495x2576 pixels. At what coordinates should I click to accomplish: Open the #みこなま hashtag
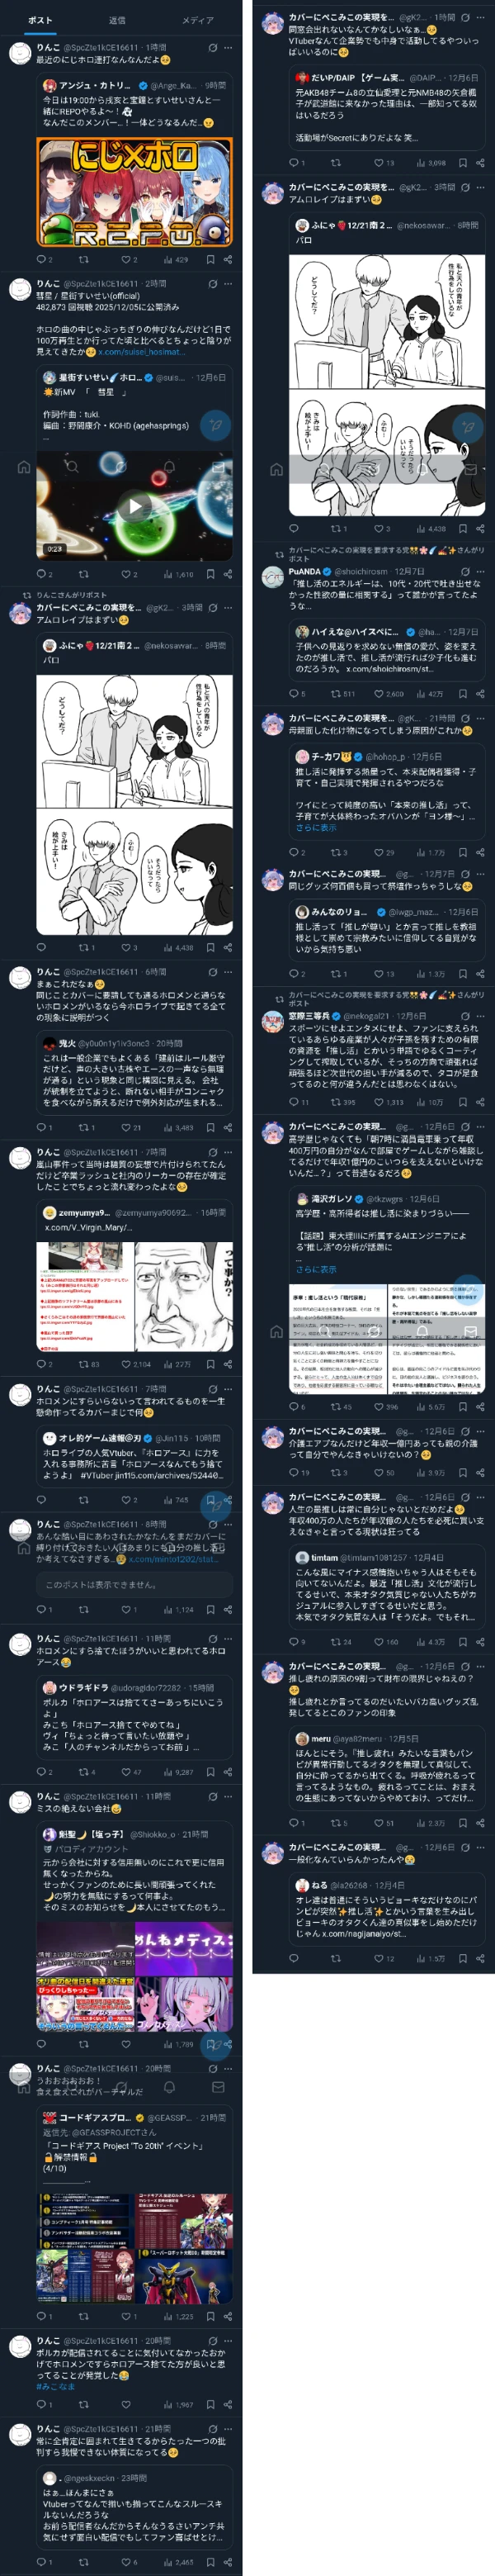click(55, 2386)
